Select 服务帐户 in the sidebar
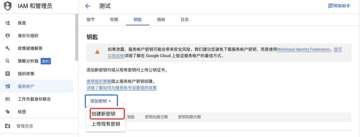 26,86
